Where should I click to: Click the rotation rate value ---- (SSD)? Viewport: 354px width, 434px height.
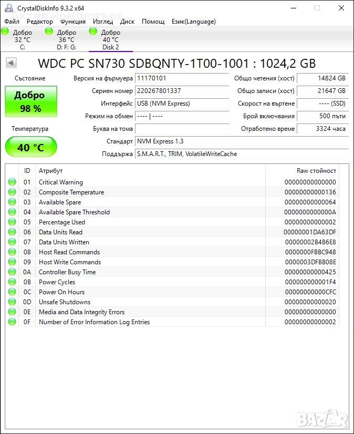(x=322, y=104)
